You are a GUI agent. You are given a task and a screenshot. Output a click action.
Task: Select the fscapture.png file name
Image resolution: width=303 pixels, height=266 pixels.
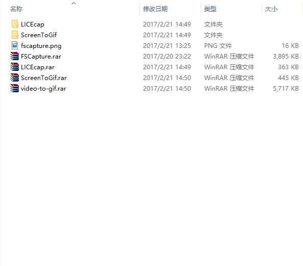pyautogui.click(x=41, y=46)
